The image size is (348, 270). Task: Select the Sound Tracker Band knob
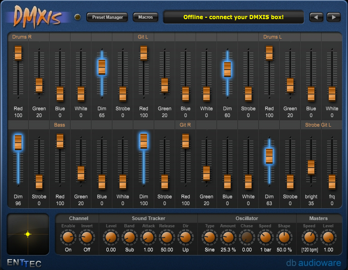coord(129,237)
